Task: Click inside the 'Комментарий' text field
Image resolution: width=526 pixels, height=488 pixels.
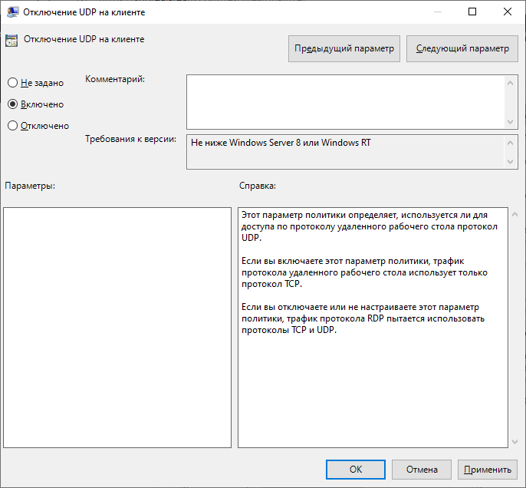Action: (x=345, y=101)
